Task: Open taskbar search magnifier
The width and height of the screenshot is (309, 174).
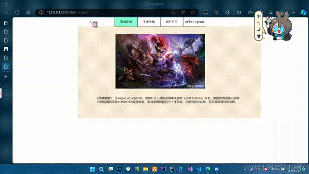Action: pyautogui.click(x=101, y=169)
